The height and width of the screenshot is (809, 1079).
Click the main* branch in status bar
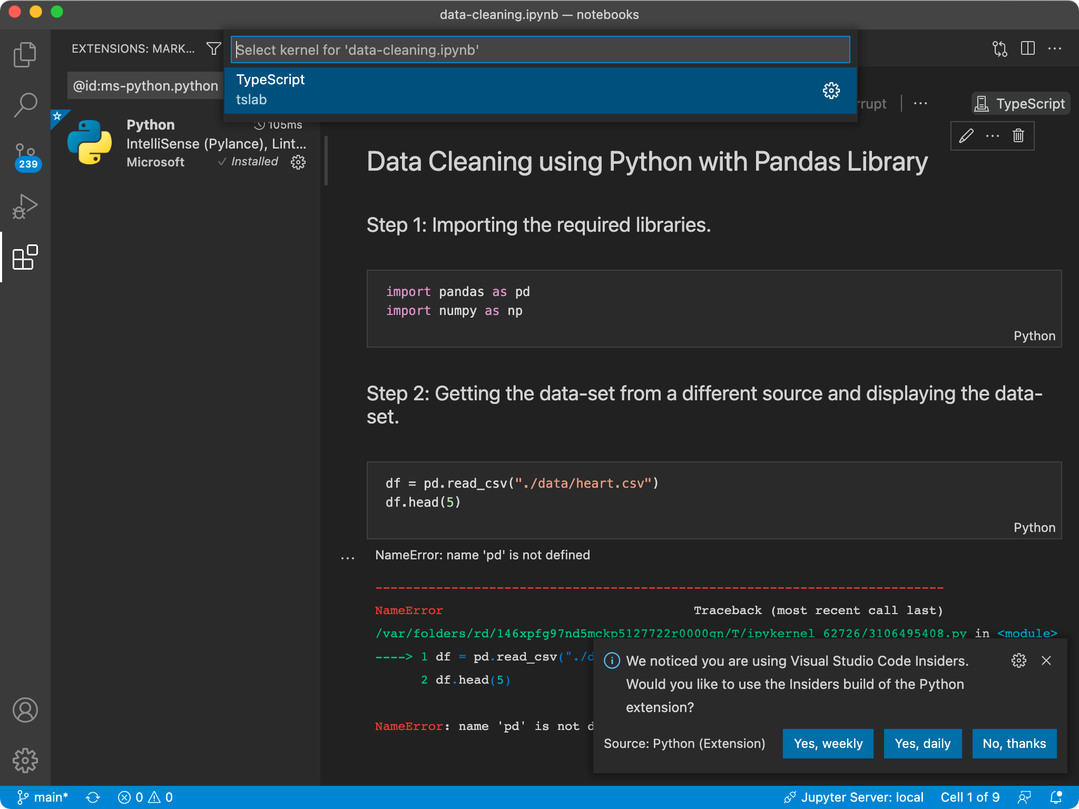pos(43,797)
